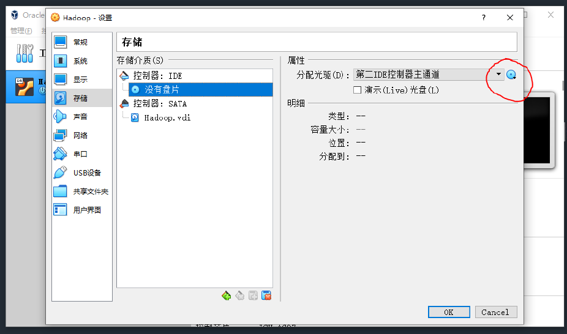
Task: Click Cancel to discard settings
Action: click(496, 313)
